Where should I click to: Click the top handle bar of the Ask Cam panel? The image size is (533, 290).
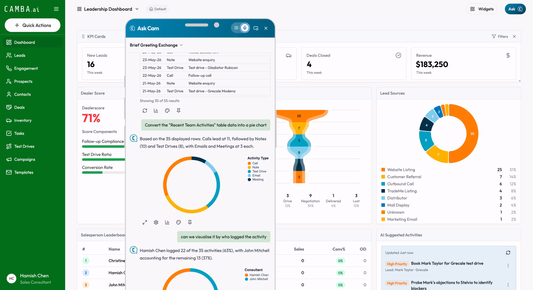click(197, 25)
